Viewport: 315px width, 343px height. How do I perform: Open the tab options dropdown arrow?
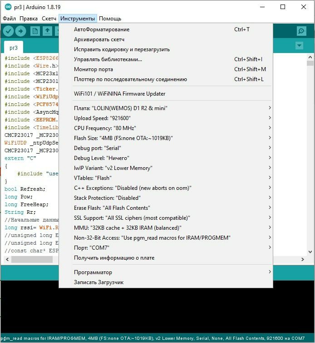coord(299,45)
